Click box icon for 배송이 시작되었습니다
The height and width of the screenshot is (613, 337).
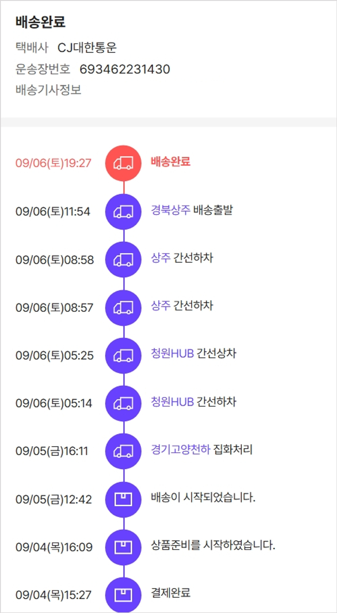[123, 499]
